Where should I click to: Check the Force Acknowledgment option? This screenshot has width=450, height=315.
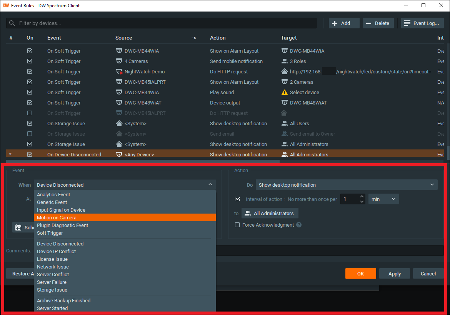(x=237, y=225)
